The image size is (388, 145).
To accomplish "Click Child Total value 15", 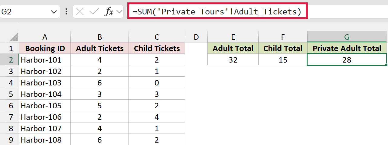I will point(283,60).
